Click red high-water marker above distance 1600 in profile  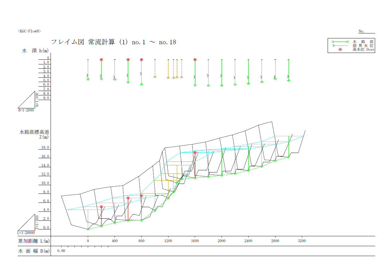click(195, 153)
